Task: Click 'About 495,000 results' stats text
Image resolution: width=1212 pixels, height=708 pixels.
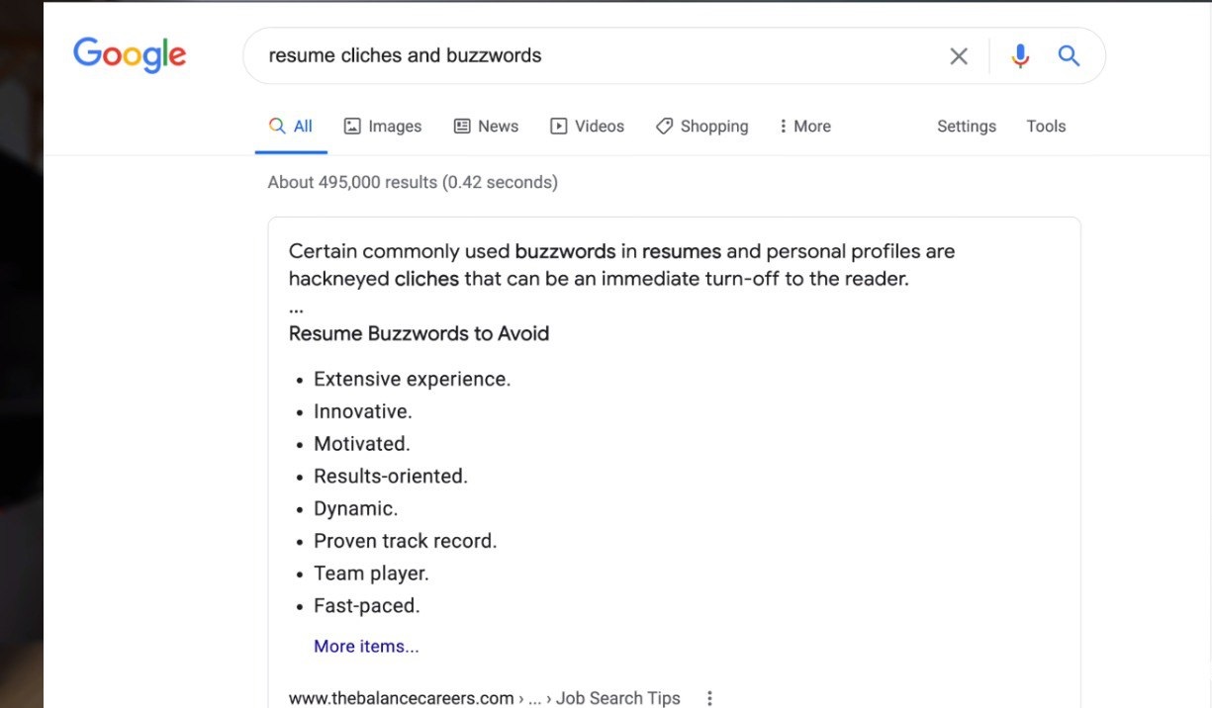Action: 413,182
